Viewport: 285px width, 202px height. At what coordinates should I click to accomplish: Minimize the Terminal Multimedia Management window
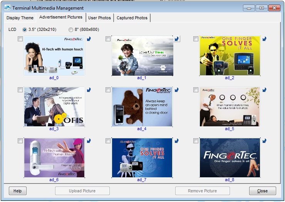[249, 8]
